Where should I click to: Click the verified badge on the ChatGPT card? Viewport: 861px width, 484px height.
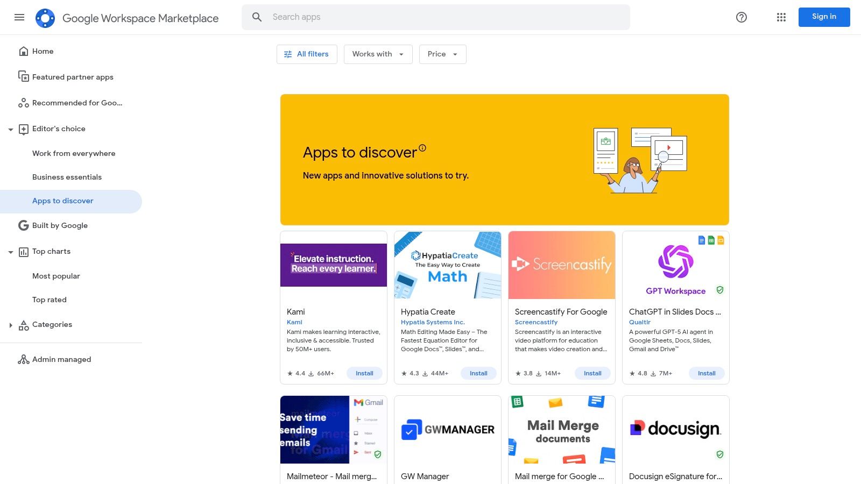click(719, 289)
